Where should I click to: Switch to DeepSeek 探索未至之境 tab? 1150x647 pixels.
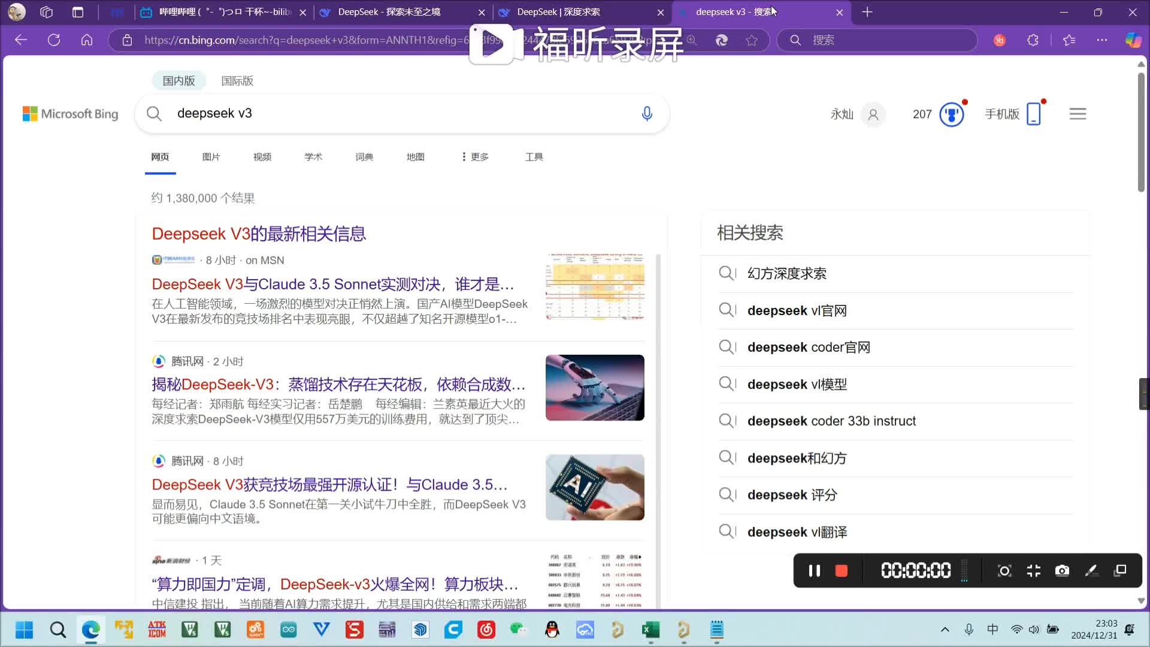click(x=401, y=12)
